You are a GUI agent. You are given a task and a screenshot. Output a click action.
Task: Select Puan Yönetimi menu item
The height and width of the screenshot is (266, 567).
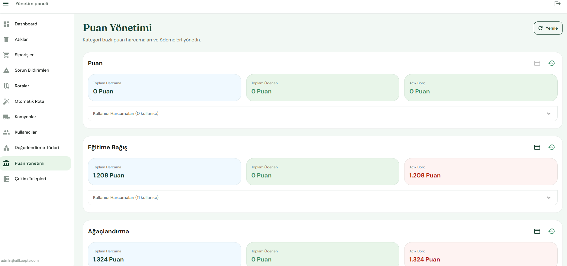pos(36,163)
